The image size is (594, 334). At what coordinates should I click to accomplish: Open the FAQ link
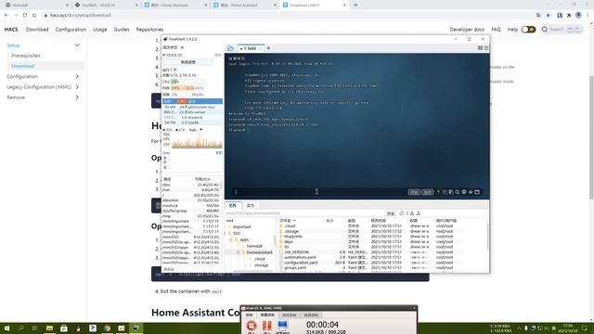point(496,29)
